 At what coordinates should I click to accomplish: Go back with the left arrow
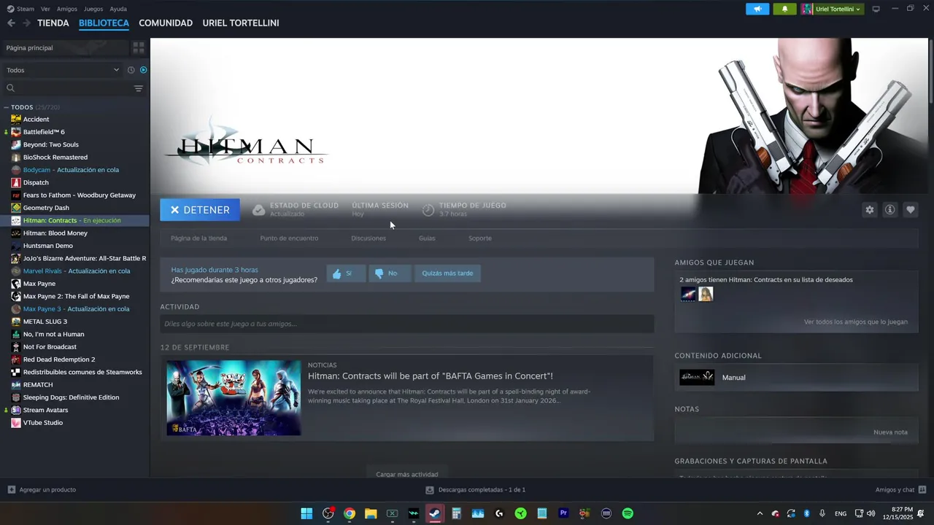(11, 23)
